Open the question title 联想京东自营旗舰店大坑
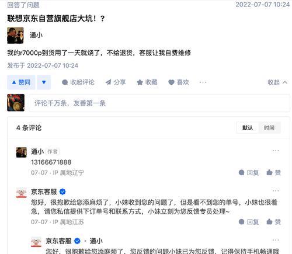The image size is (292, 254). coord(56,19)
